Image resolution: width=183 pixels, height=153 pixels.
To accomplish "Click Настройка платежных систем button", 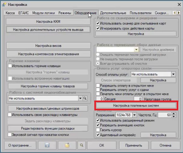I will (136, 106).
